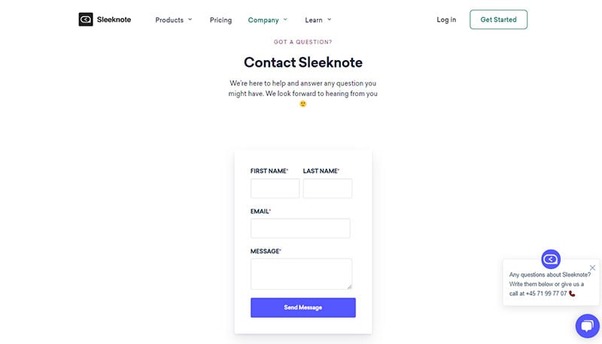Open the Company menu
602x344 pixels.
tap(263, 20)
